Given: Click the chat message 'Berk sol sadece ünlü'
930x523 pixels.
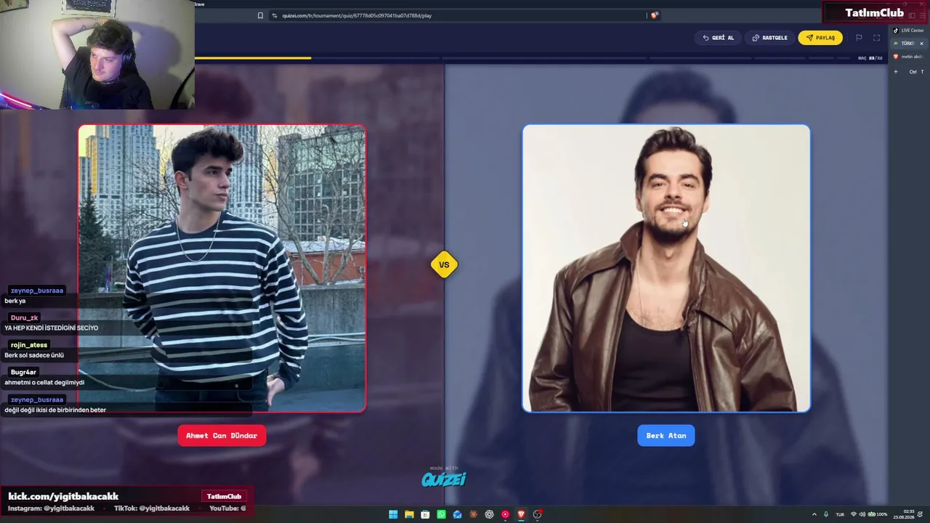Looking at the screenshot, I should tap(34, 355).
